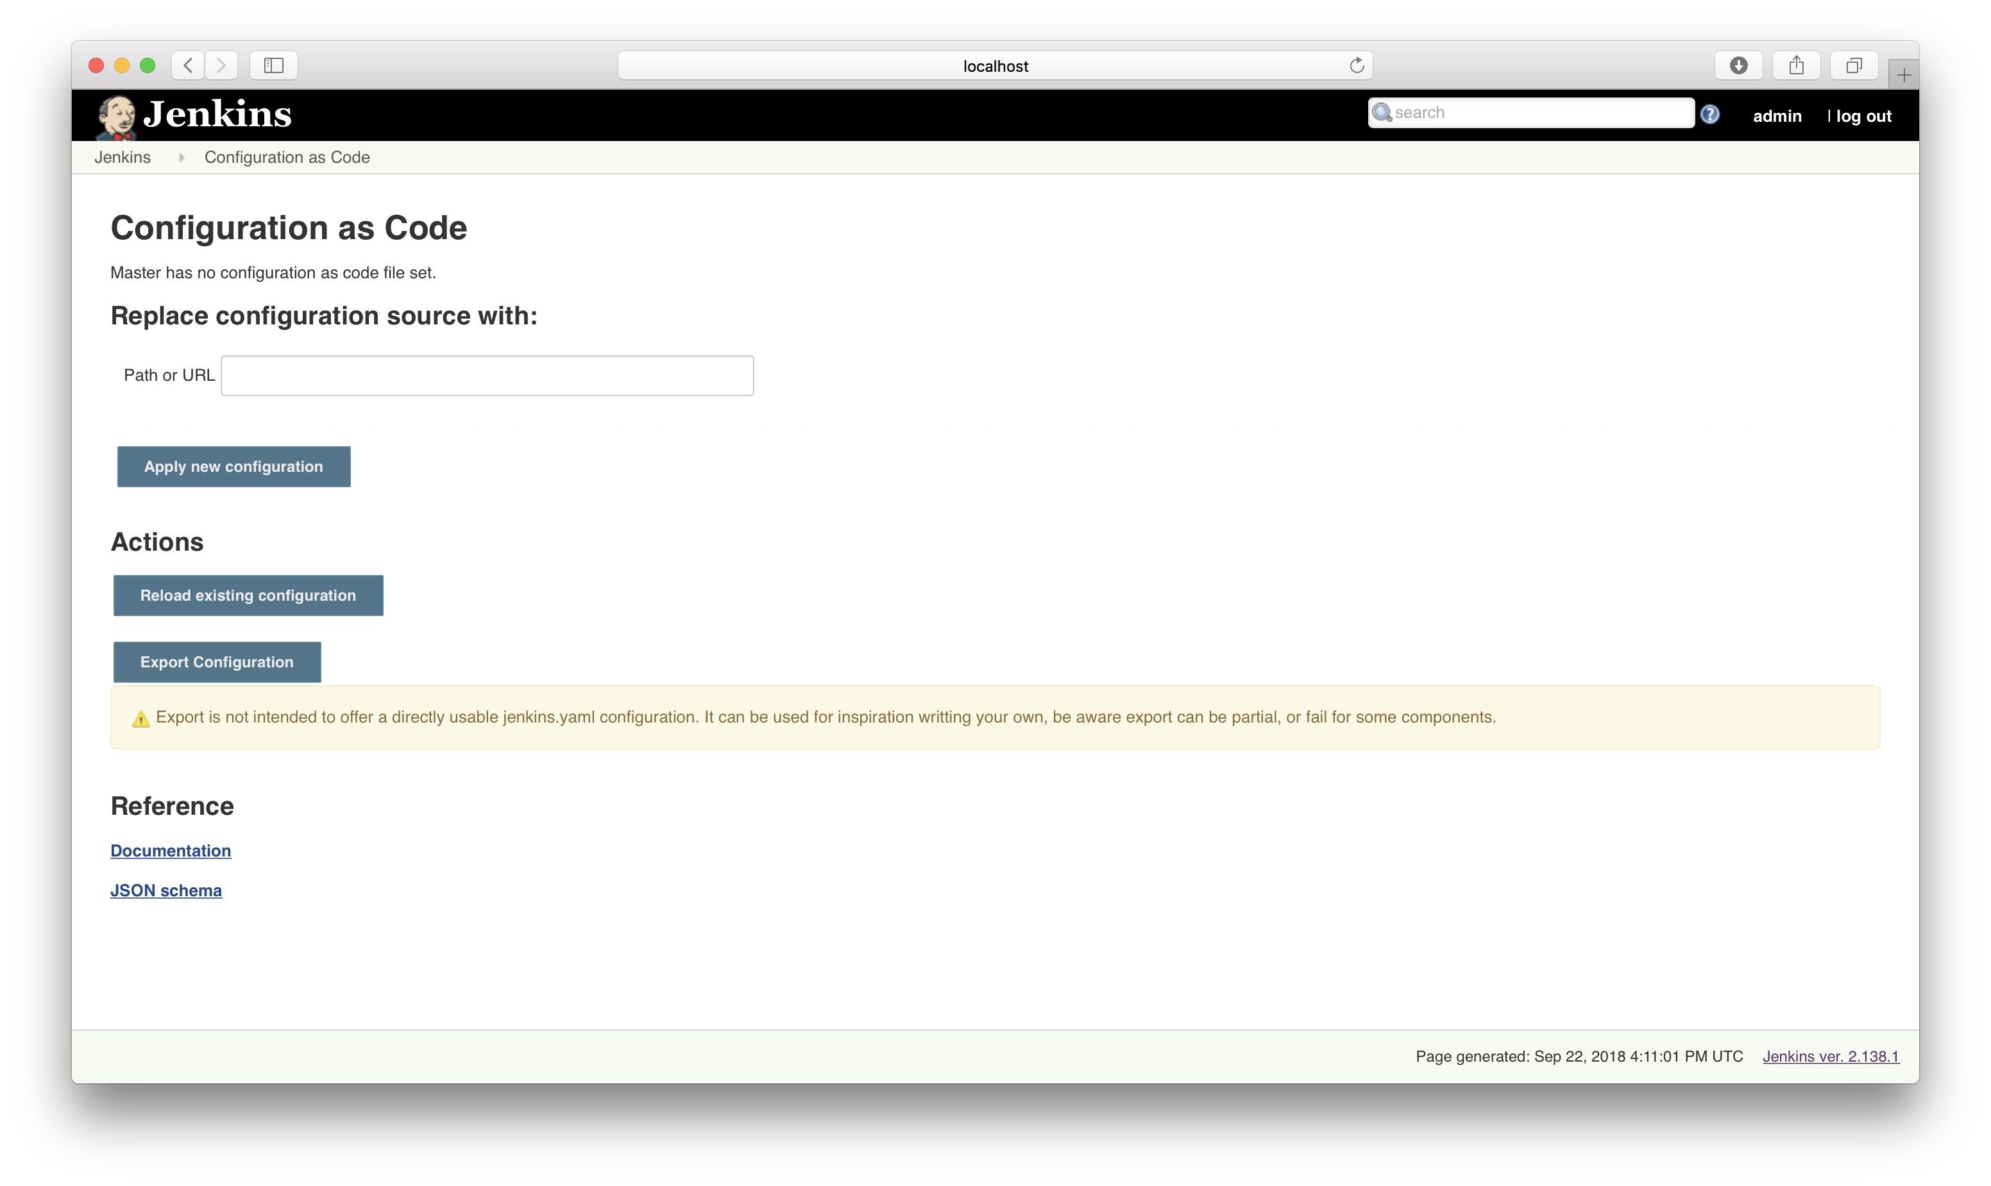Click the browser share icon
The image size is (1991, 1186).
1797,65
